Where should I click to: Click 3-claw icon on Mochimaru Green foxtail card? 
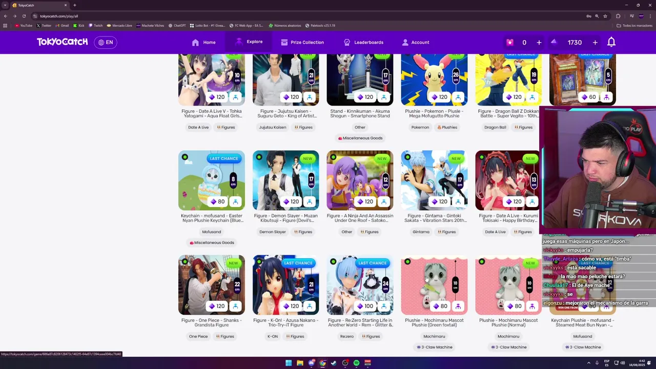click(x=458, y=306)
